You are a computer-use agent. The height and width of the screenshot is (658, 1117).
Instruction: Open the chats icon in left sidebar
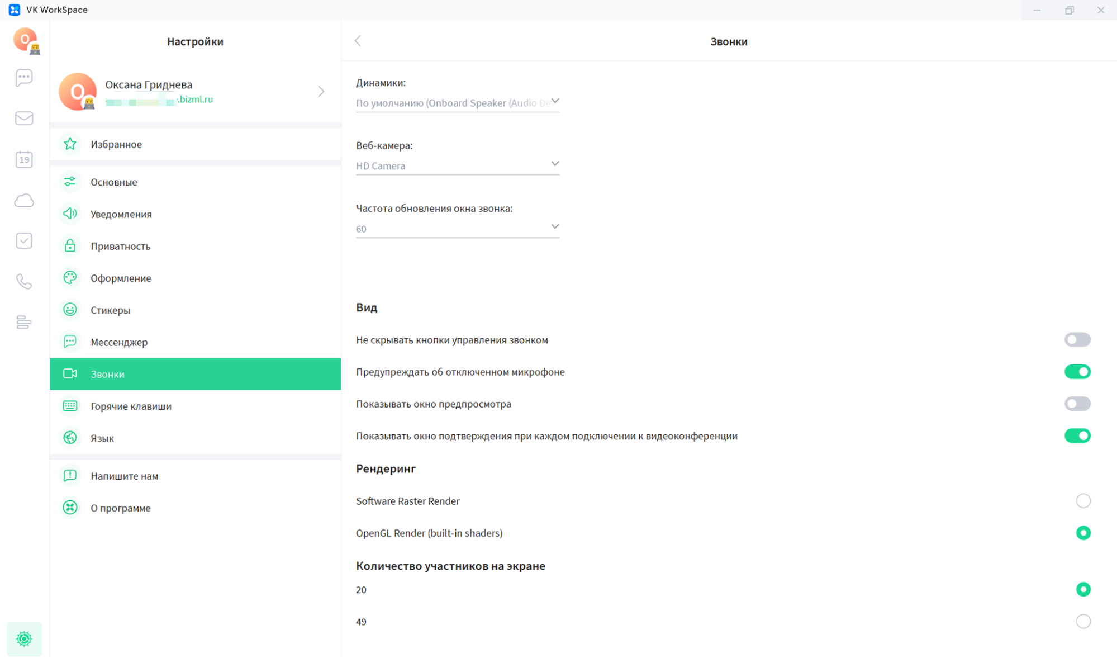pos(24,77)
